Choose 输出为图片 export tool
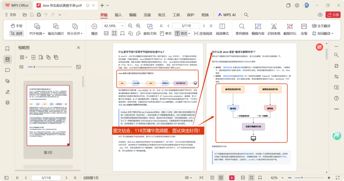The width and height of the screenshot is (344, 181). [56, 29]
